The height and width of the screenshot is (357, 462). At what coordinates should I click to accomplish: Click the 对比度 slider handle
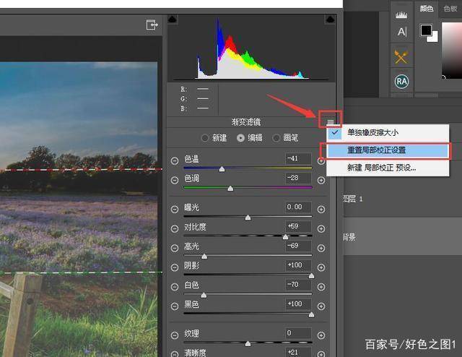[285, 236]
